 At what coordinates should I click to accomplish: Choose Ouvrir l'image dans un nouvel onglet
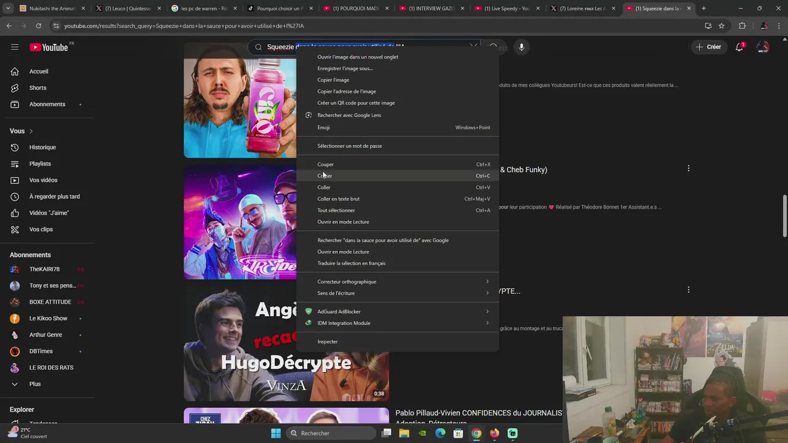tap(398, 57)
